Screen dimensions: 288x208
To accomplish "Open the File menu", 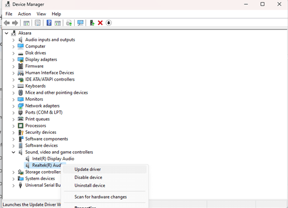I will 8,14.
